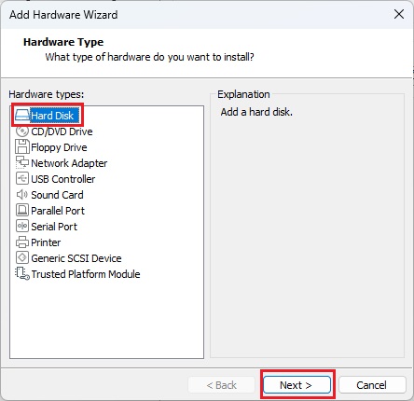Select Generic SCSI Device entry

(76, 258)
